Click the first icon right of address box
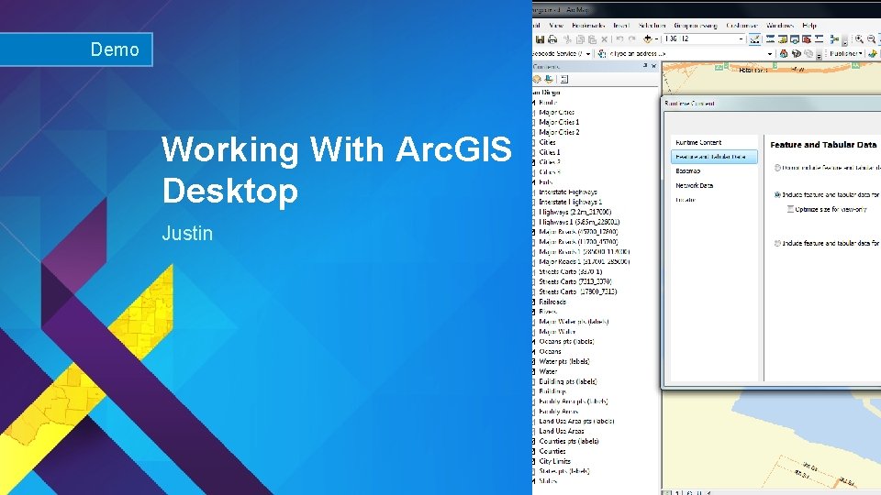This screenshot has height=495, width=881. pos(784,54)
